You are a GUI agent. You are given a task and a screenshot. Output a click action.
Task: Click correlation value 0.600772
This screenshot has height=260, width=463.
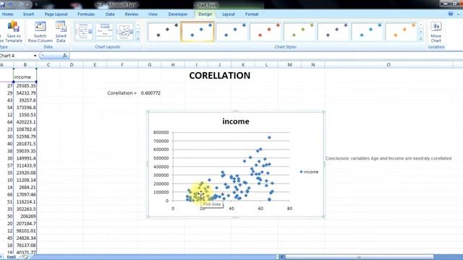(x=150, y=93)
